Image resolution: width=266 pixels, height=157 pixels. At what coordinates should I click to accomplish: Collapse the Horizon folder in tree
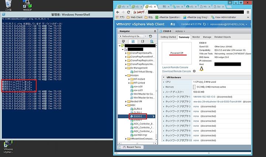pos(126,75)
